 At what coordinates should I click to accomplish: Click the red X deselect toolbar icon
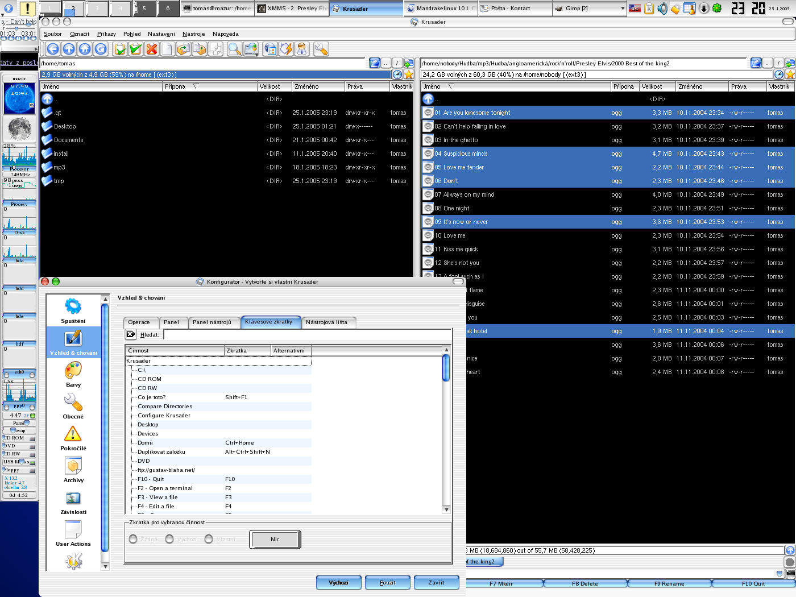[151, 49]
